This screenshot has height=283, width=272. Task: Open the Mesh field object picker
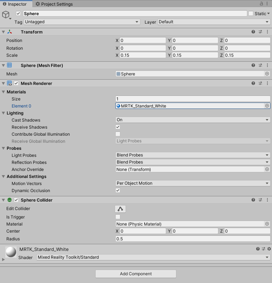(x=267, y=74)
